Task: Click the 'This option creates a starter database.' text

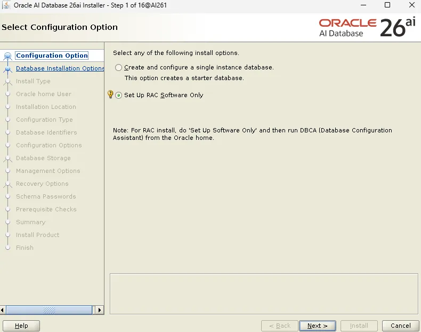Action: point(184,78)
